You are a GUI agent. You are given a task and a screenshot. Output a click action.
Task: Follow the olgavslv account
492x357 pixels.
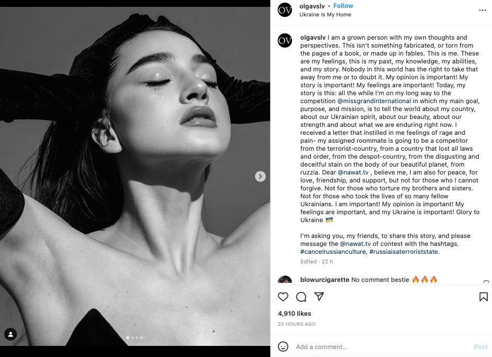[x=343, y=6]
